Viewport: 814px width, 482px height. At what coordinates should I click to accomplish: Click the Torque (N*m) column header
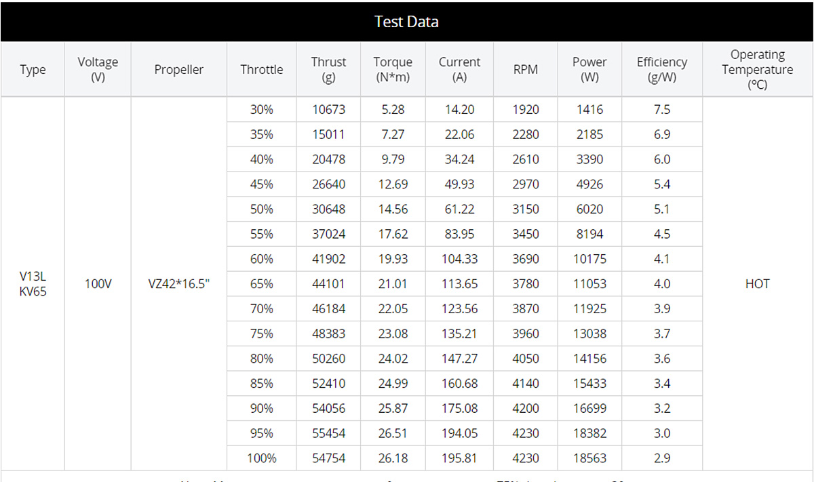tap(393, 69)
